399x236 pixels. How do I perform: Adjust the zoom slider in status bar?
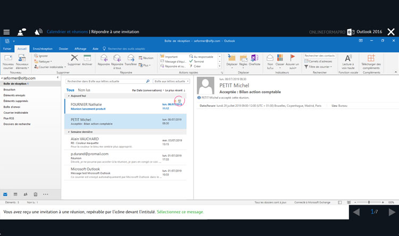(369, 203)
